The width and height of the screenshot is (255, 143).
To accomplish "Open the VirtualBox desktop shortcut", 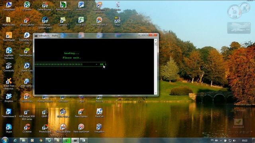I will point(99,128).
